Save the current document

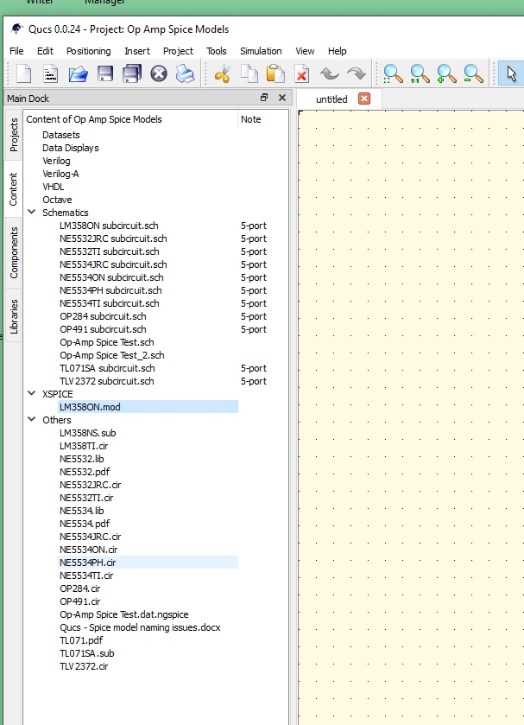tap(105, 74)
